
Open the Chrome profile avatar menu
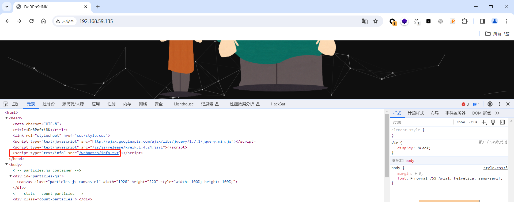[494, 21]
